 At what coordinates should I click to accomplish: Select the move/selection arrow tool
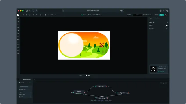[23, 15]
